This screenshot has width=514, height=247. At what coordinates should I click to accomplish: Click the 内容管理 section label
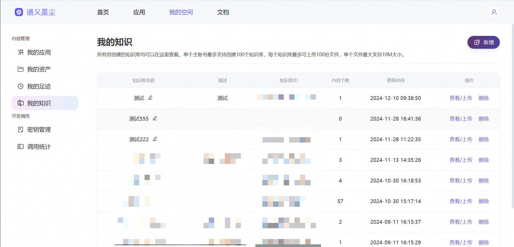[x=21, y=39]
